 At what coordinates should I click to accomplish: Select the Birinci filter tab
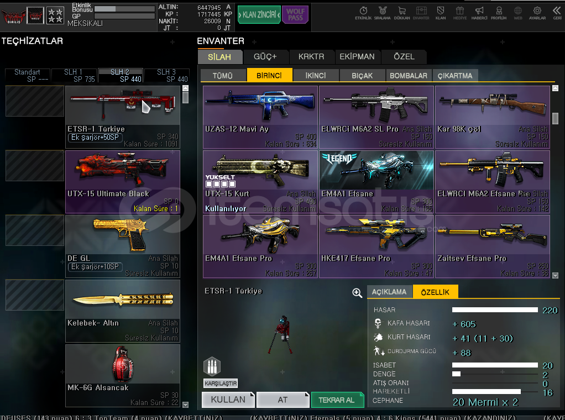pyautogui.click(x=269, y=75)
